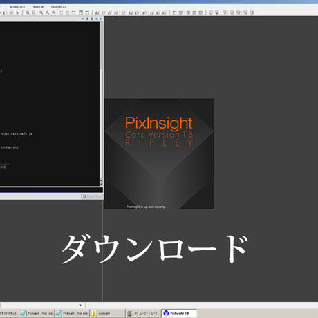
Task: Click the console command input field
Action: (51, 190)
